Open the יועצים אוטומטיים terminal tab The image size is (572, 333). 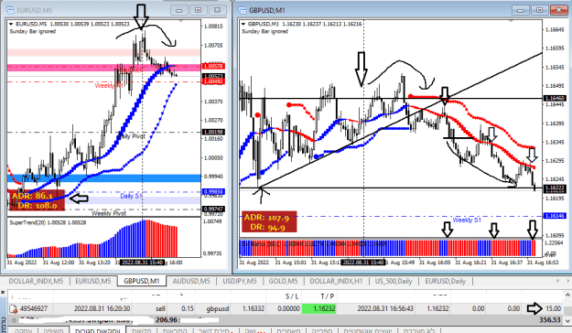pos(368,330)
